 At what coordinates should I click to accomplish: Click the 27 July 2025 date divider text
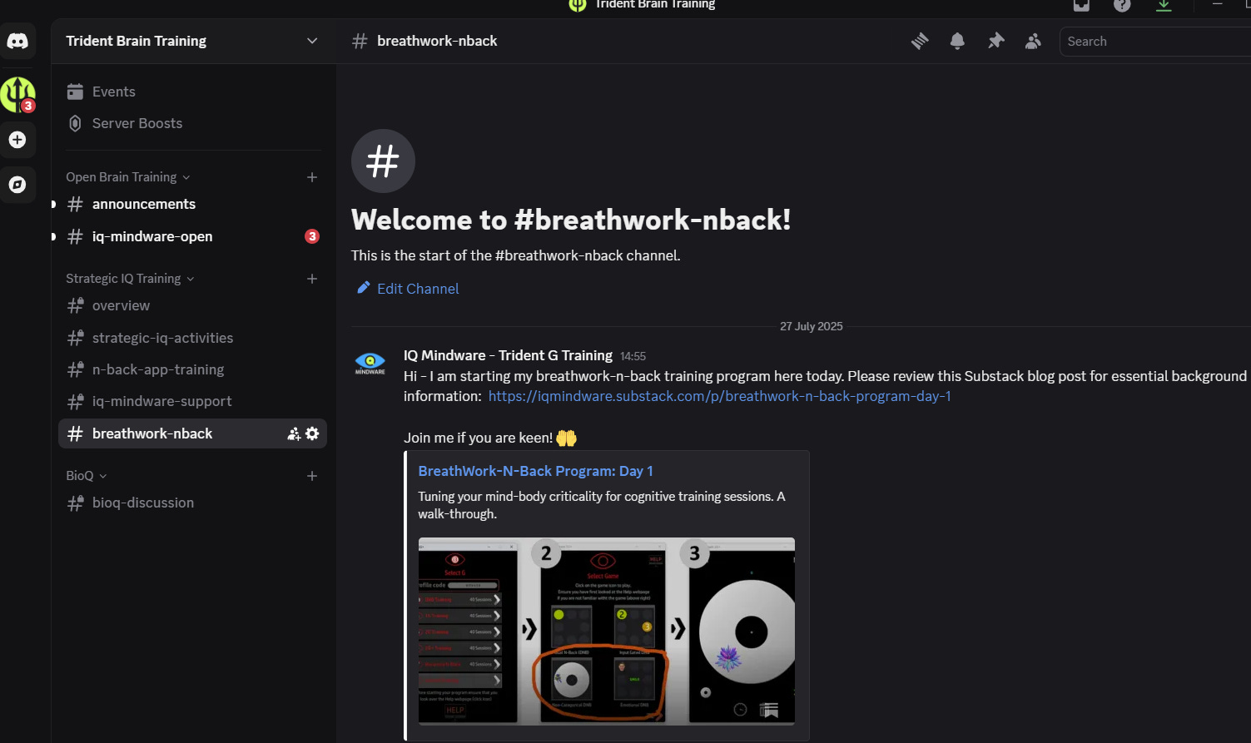point(812,326)
